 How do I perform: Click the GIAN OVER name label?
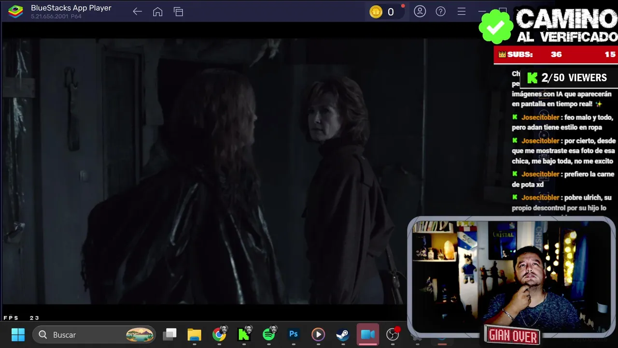coord(512,335)
